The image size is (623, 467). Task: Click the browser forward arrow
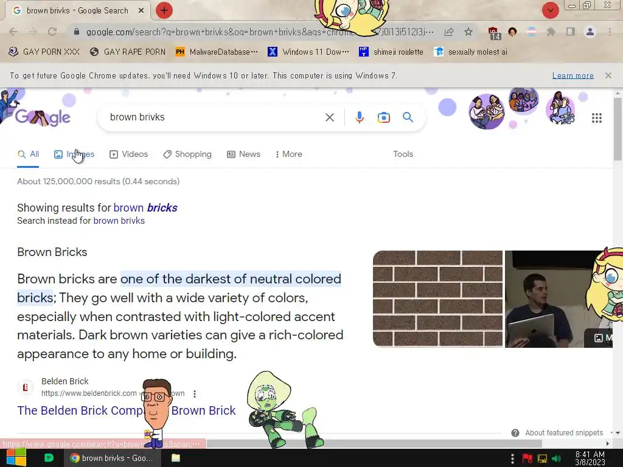pyautogui.click(x=33, y=32)
